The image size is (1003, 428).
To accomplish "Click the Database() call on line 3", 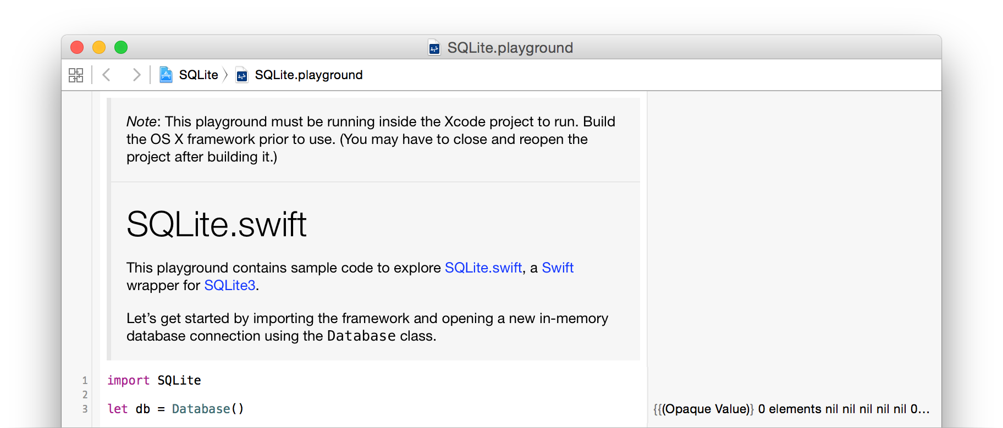I will click(x=207, y=409).
